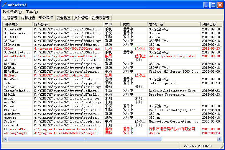Click the horizontal scrollbar right arrow

click(x=219, y=139)
